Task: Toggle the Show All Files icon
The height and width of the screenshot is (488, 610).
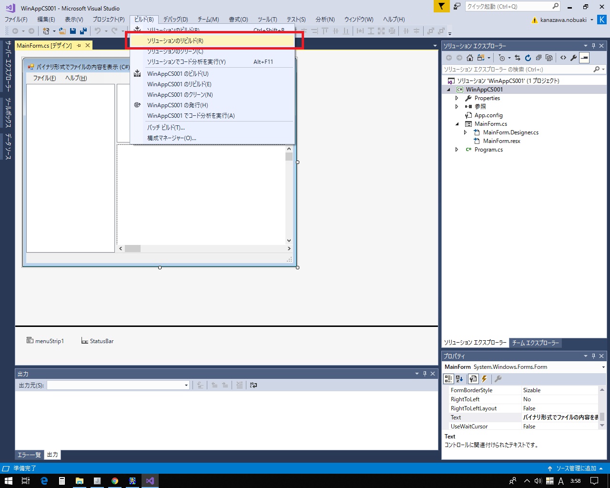Action: point(549,58)
